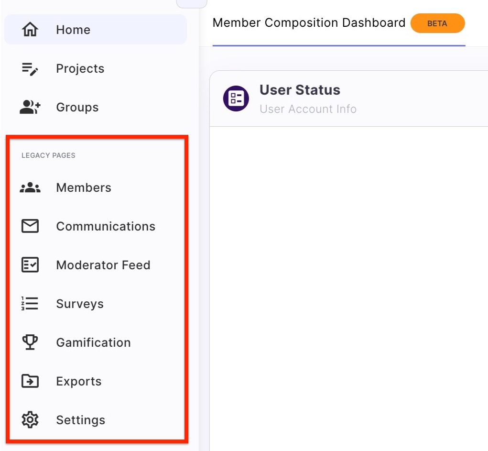This screenshot has height=451, width=488.
Task: Click the User Status card heading
Action: (300, 90)
